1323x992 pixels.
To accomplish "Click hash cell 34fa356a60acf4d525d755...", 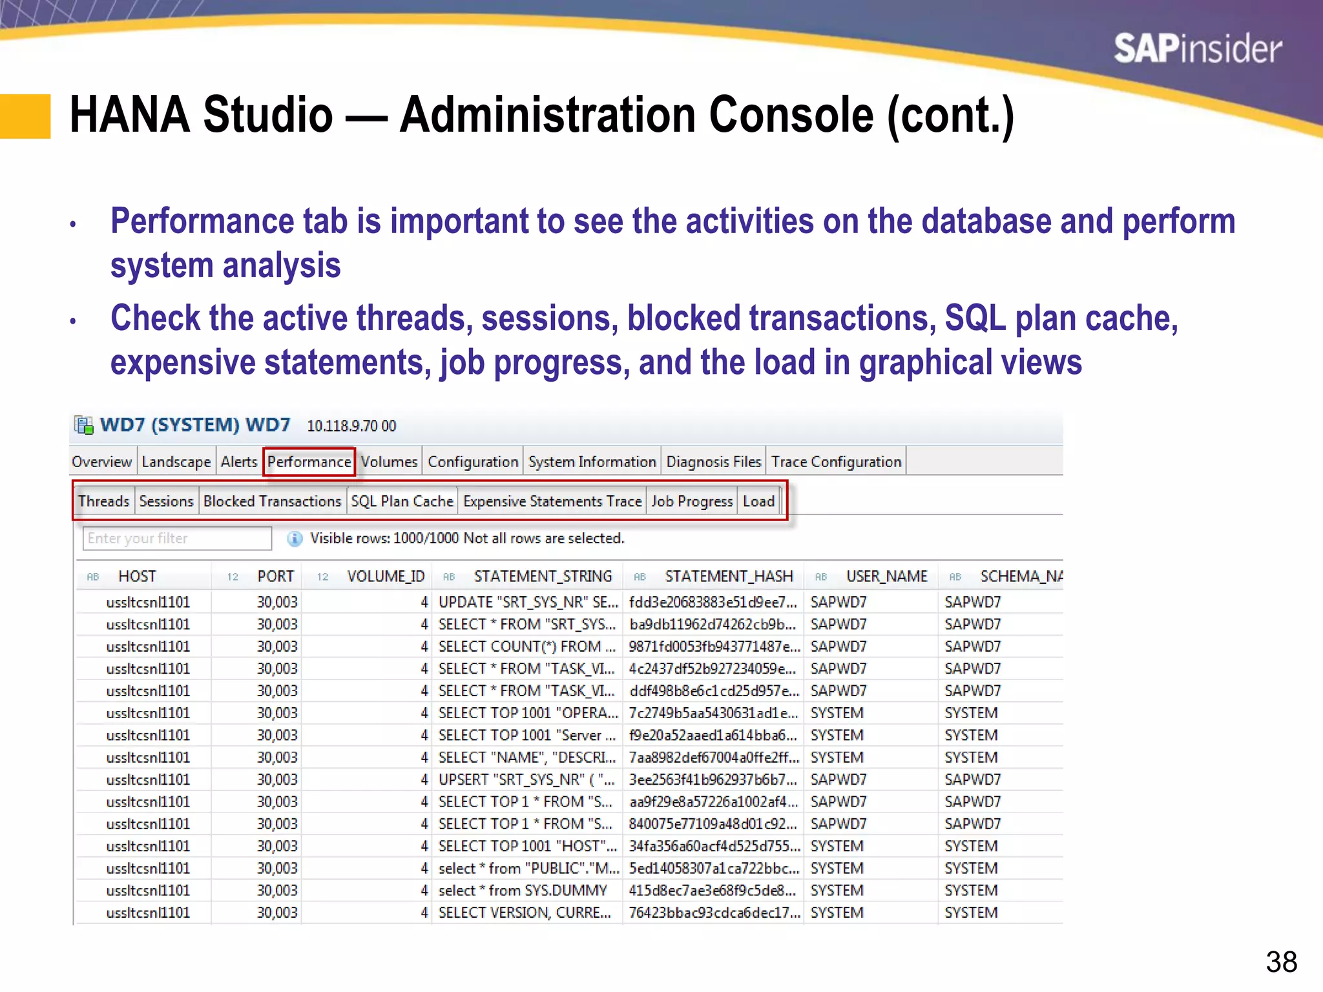I will click(x=714, y=846).
